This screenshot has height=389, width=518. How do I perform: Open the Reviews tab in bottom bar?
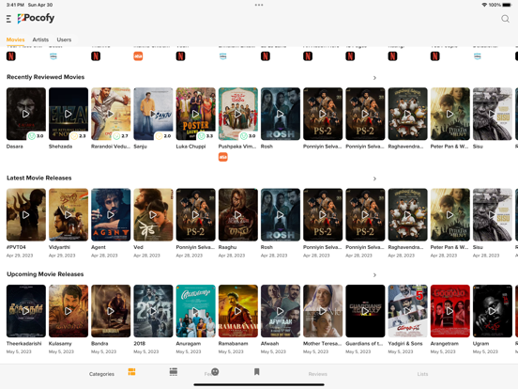(x=318, y=374)
